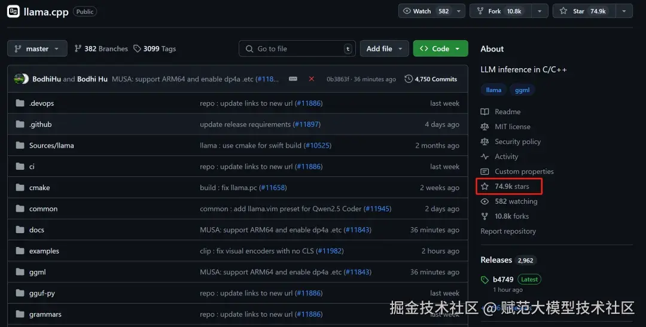Select the llama topic tag
Viewport: 646px width, 327px height.
pyautogui.click(x=493, y=90)
